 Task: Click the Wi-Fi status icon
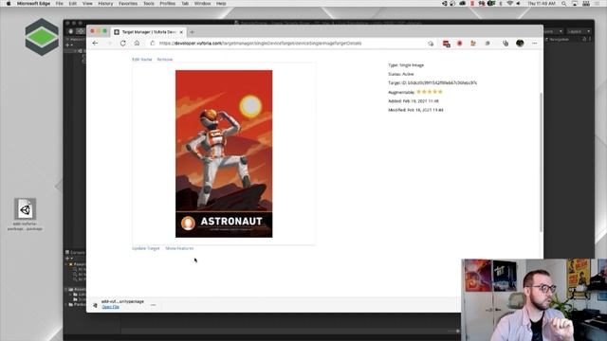[510, 4]
